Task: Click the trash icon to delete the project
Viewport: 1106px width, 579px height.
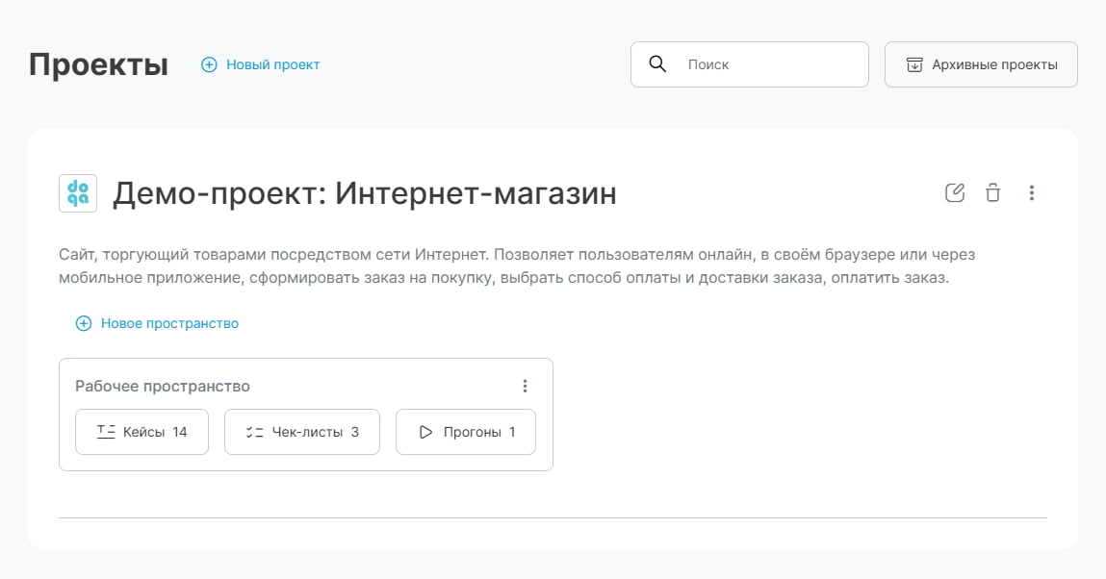Action: (992, 192)
